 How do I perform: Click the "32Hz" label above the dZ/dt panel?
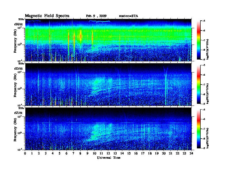[x=21, y=108]
